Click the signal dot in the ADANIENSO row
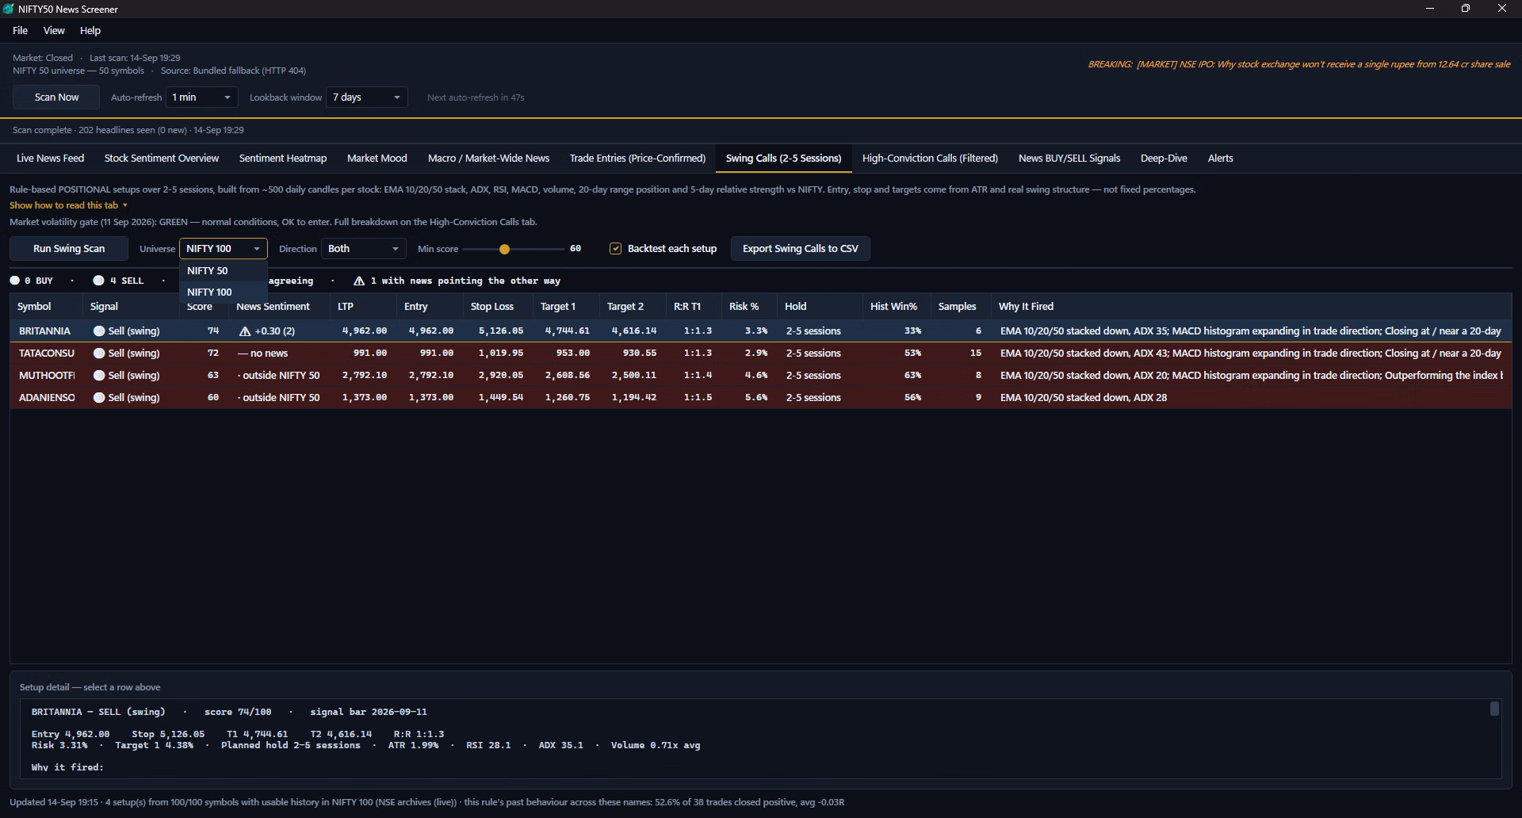The height and width of the screenshot is (818, 1522). (99, 398)
